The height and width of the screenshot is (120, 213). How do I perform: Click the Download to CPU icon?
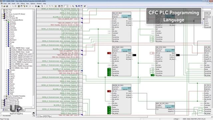[39, 6]
